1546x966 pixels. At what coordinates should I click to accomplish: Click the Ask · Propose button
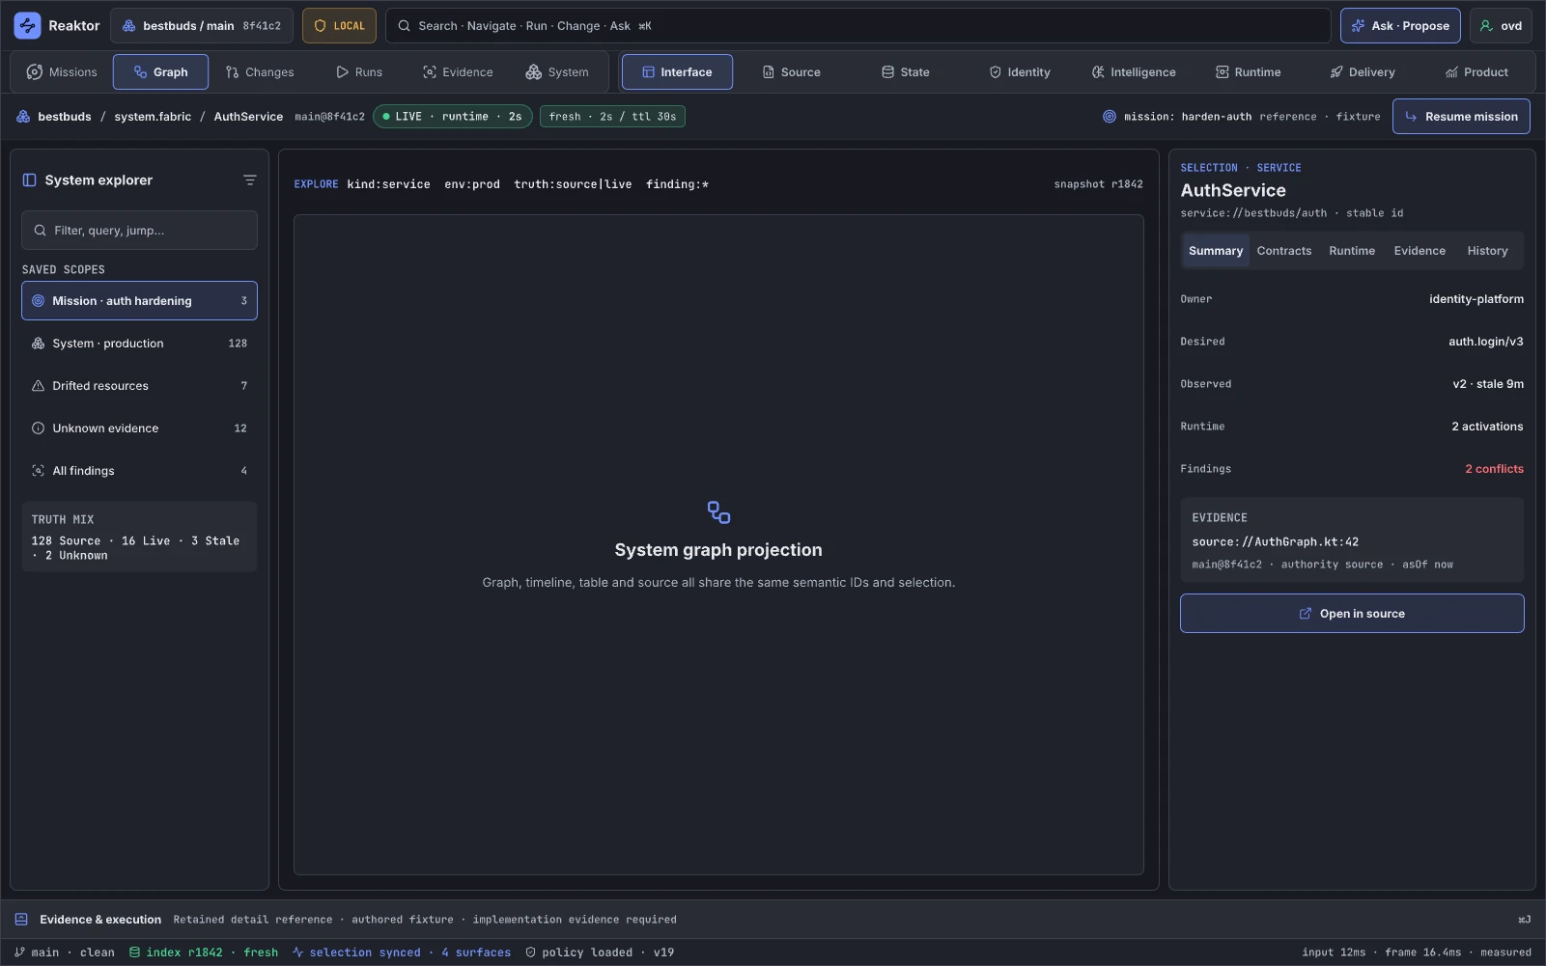tap(1401, 26)
